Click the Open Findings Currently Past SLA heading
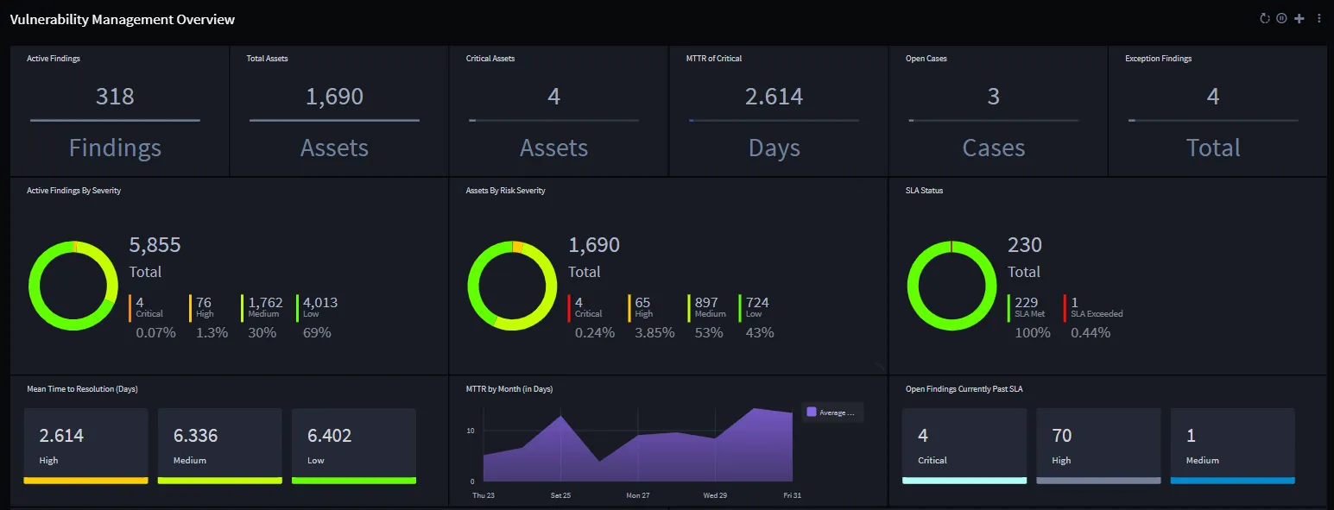The width and height of the screenshot is (1334, 510). [x=964, y=389]
